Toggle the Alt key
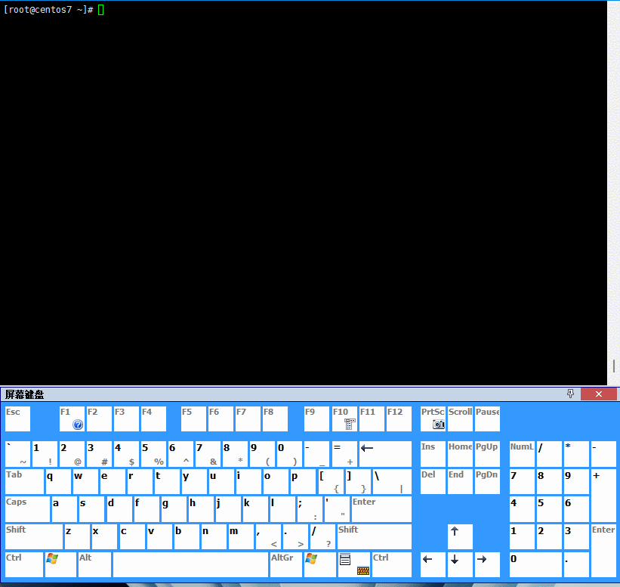This screenshot has width=620, height=587. (94, 565)
